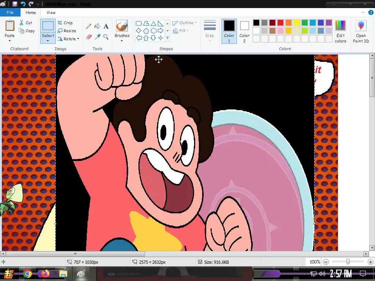The height and width of the screenshot is (281, 375).
Task: Activate the Color picker eyedropper
Action: [97, 37]
